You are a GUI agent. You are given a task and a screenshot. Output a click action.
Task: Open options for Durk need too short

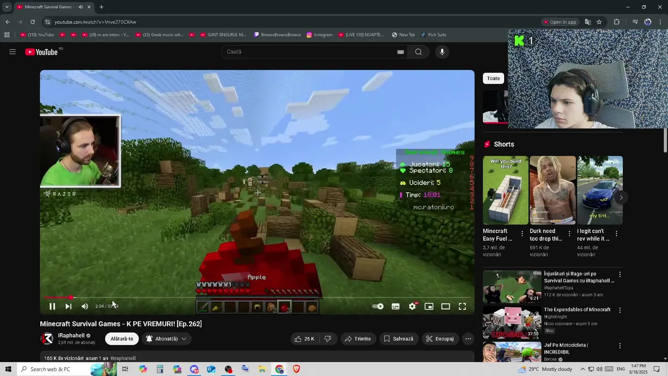(569, 233)
